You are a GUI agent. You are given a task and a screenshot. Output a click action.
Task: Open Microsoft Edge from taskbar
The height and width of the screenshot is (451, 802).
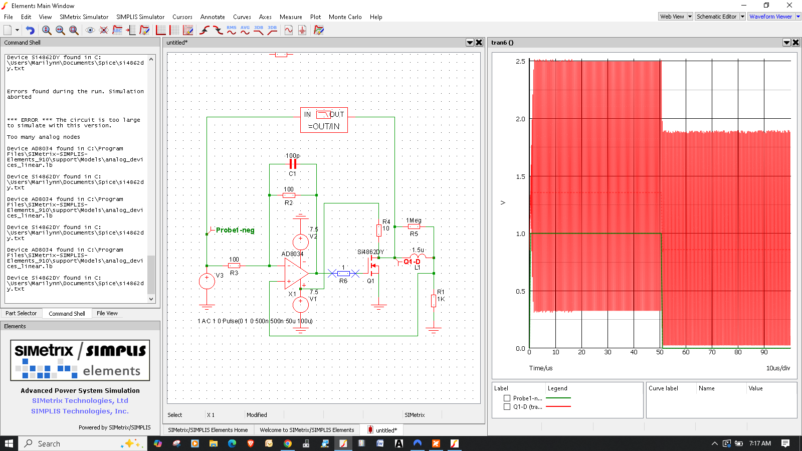[232, 443]
